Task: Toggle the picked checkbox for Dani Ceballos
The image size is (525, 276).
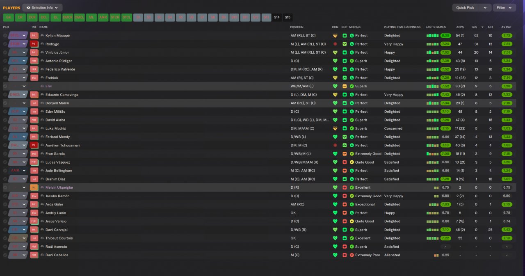Action: click(5, 255)
